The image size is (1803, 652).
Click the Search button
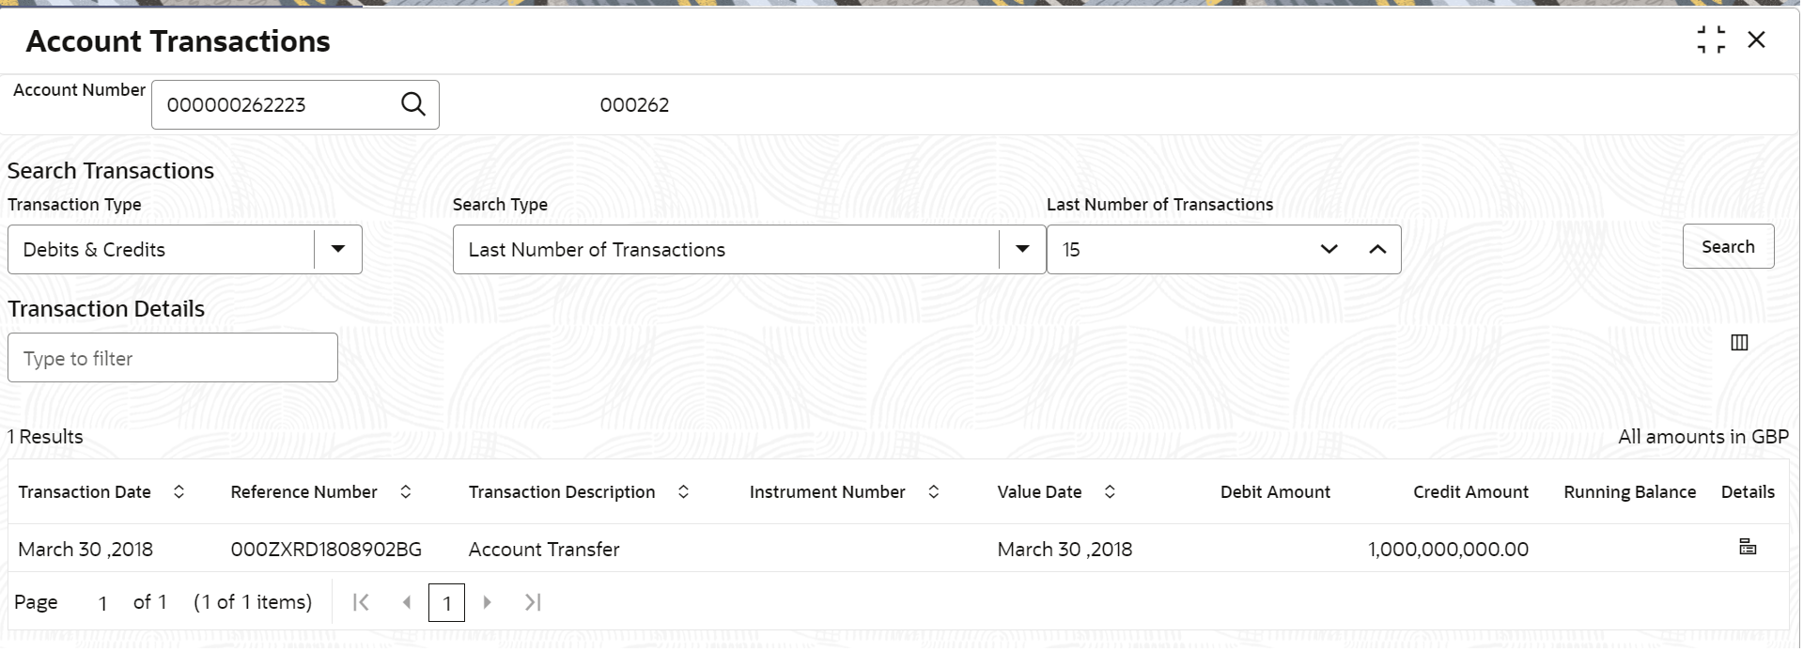coord(1728,246)
